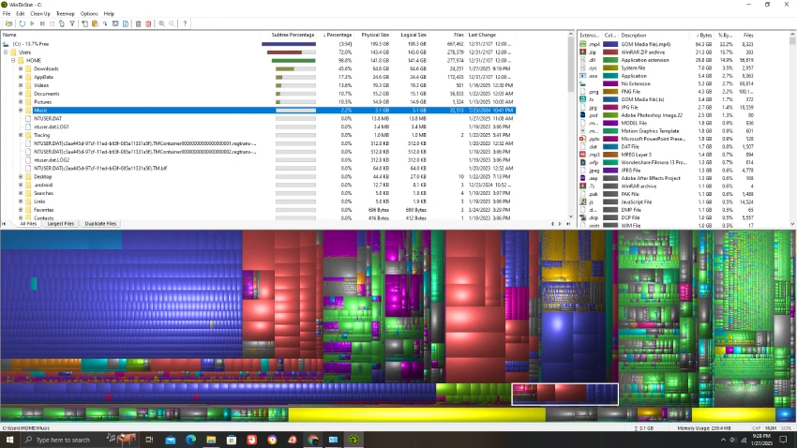The image size is (797, 448).
Task: Click the highlighted Music block in treemap
Action: click(x=564, y=395)
